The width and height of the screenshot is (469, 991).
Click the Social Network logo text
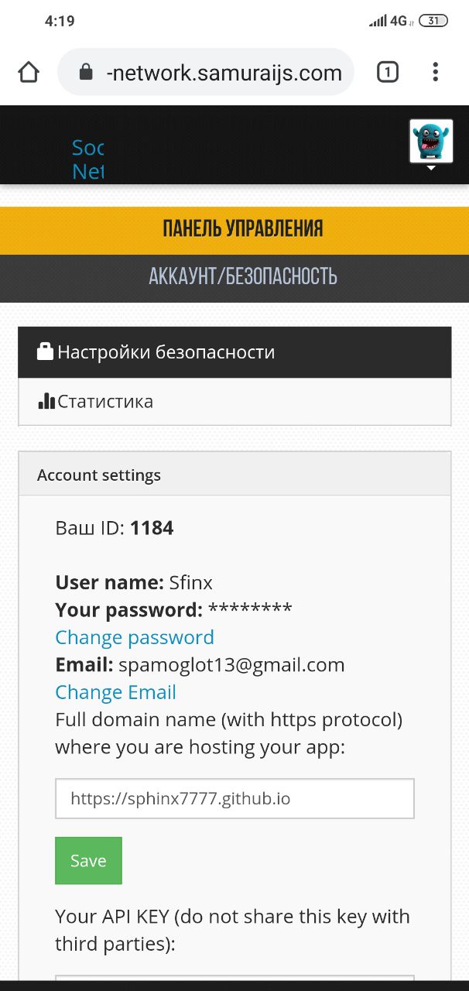87,159
